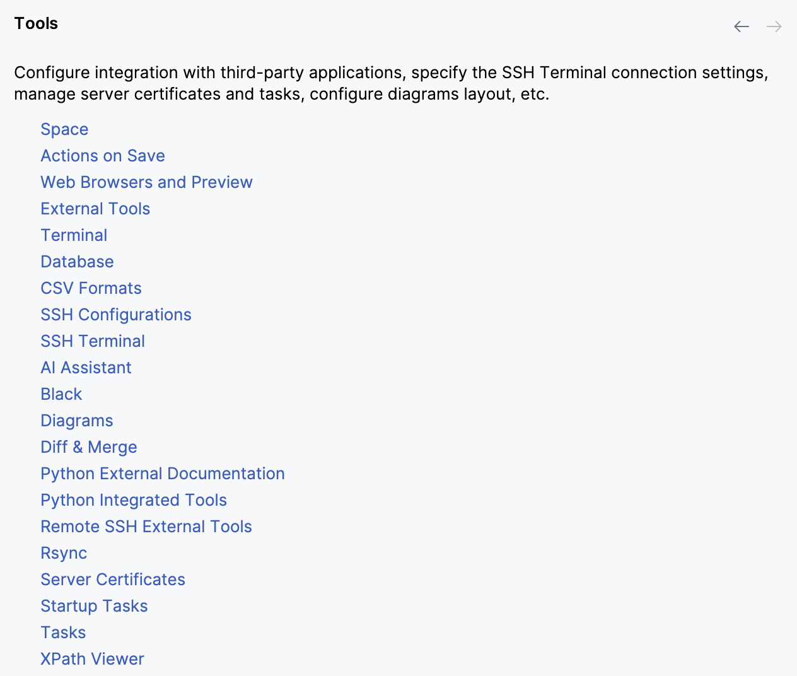Image resolution: width=797 pixels, height=676 pixels.
Task: Open the Database settings page
Action: coord(77,262)
